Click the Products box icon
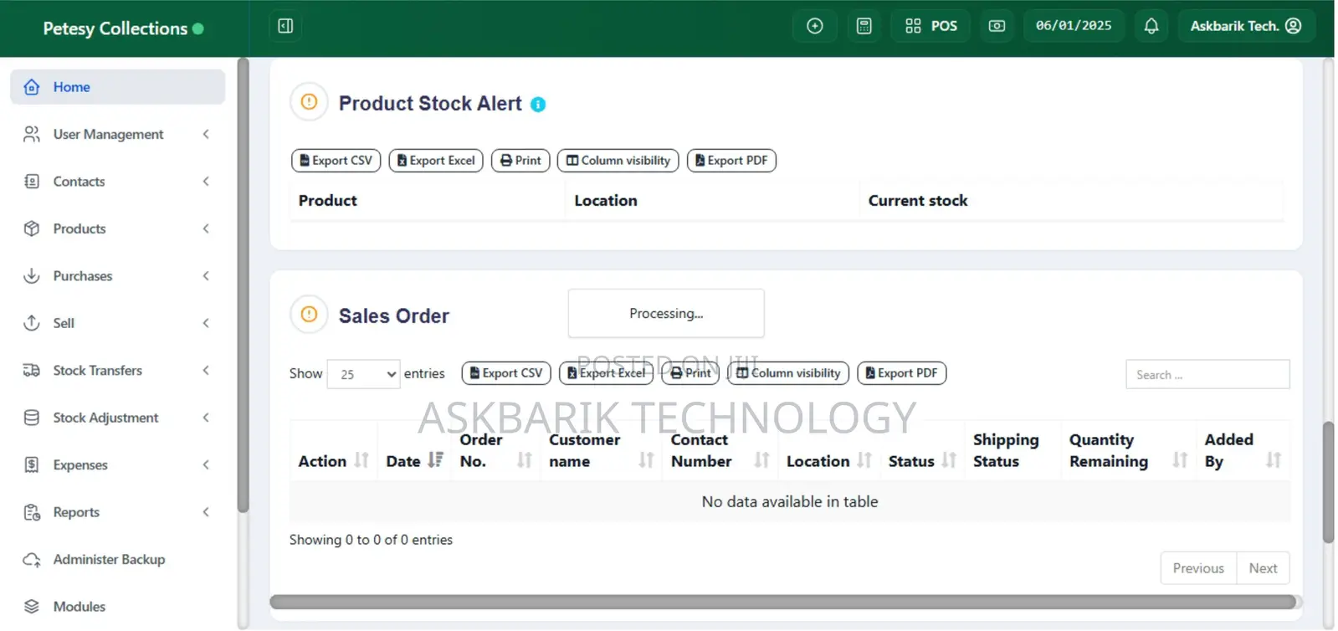 point(32,228)
